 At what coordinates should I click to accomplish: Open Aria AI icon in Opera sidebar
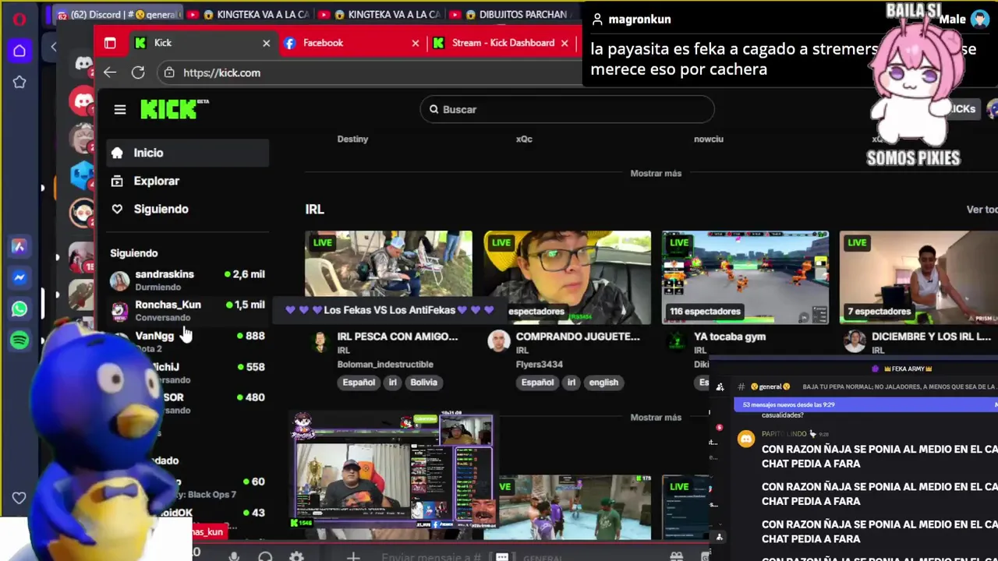click(19, 246)
